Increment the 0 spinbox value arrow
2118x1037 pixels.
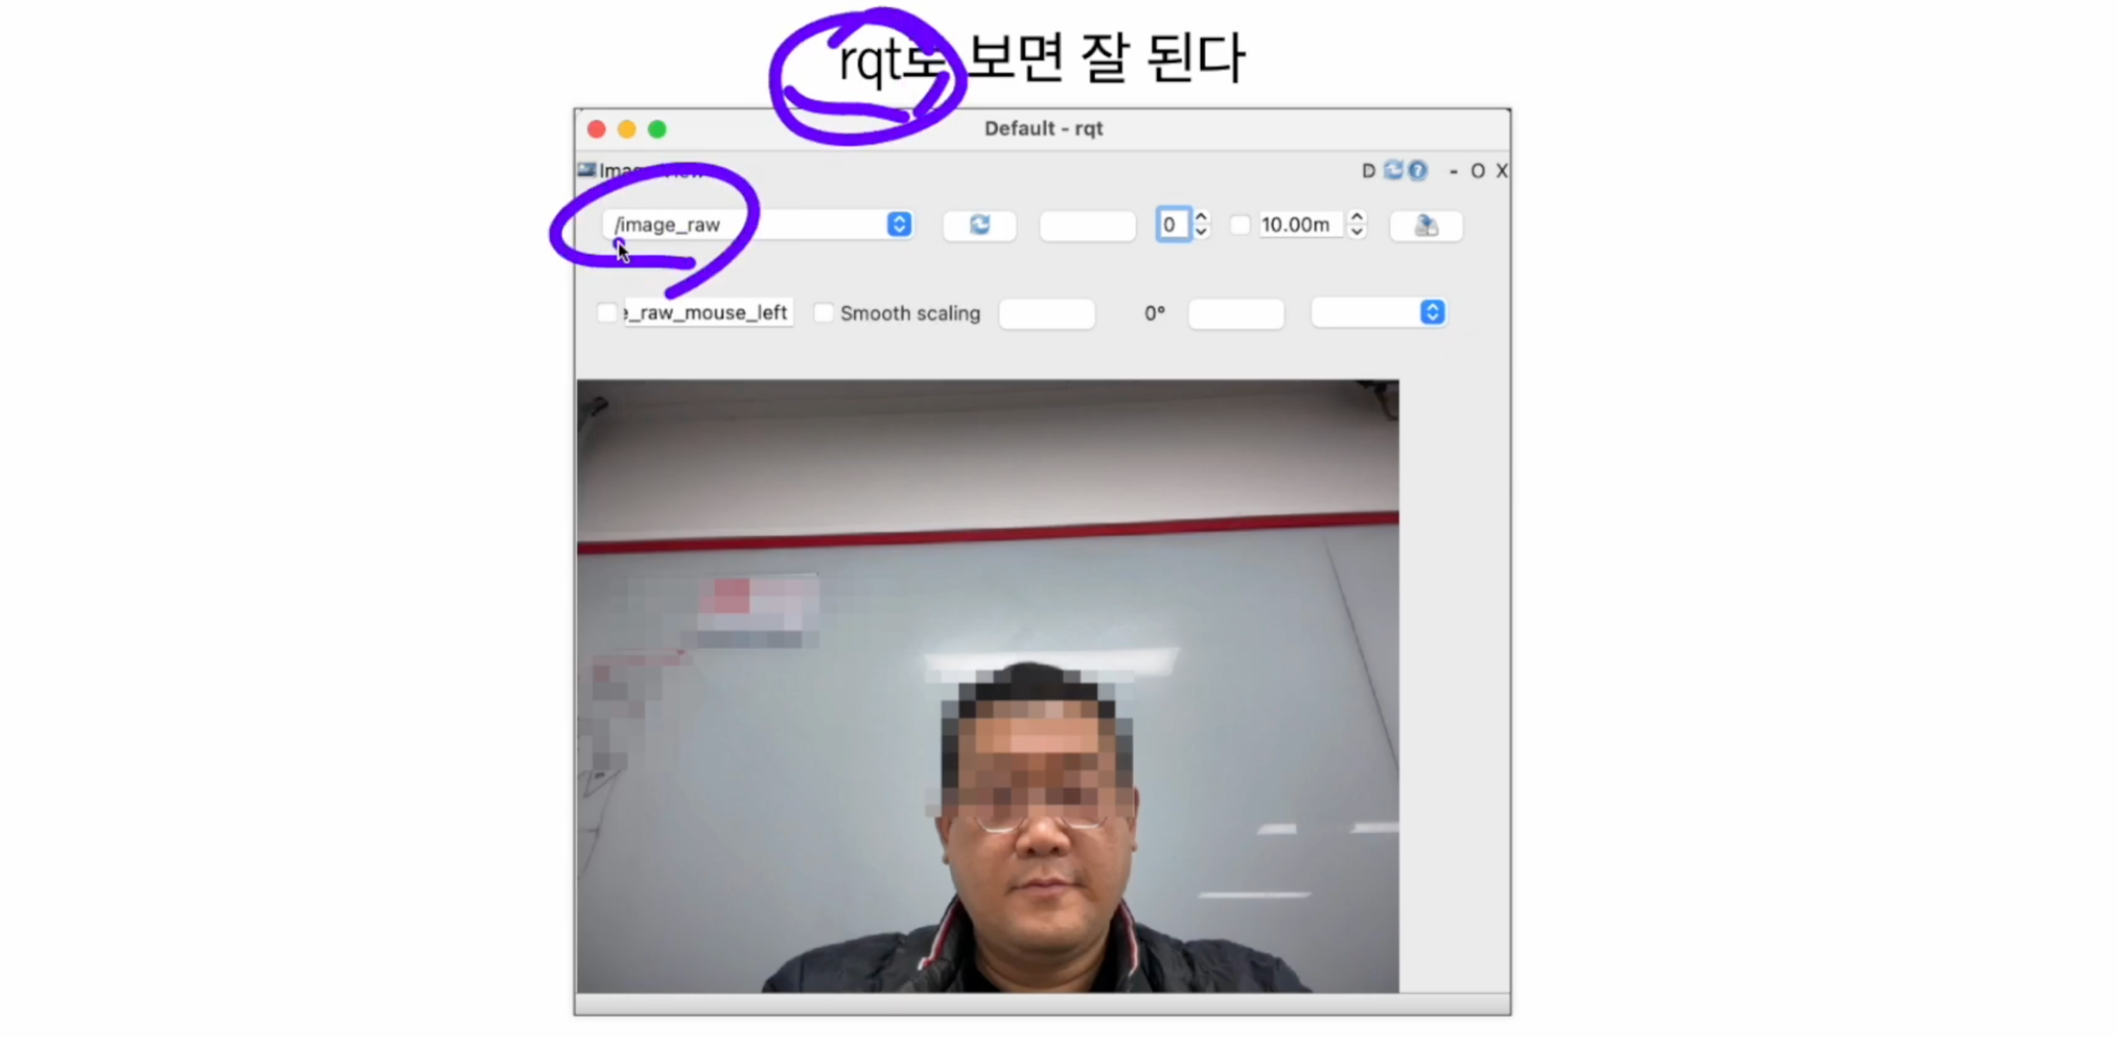(1201, 218)
